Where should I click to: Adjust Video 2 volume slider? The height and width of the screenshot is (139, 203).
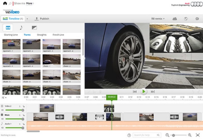(x=15, y=110)
